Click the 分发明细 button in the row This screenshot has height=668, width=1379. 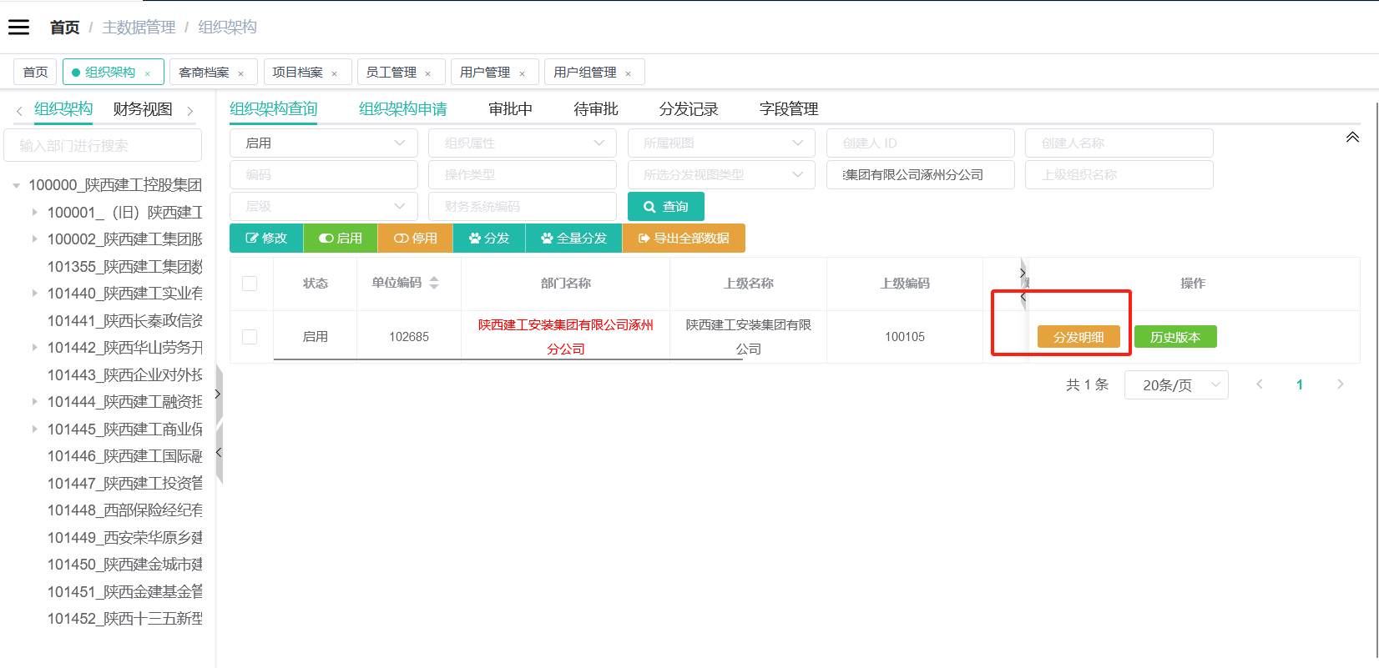click(1078, 337)
